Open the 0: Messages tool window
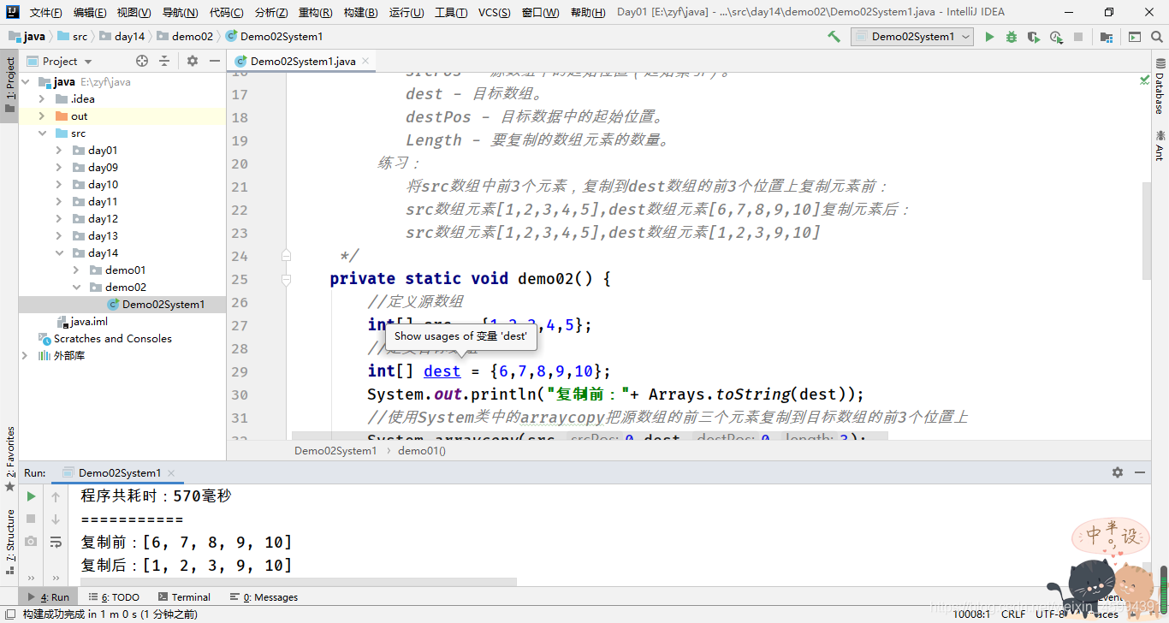1169x623 pixels. [x=264, y=597]
